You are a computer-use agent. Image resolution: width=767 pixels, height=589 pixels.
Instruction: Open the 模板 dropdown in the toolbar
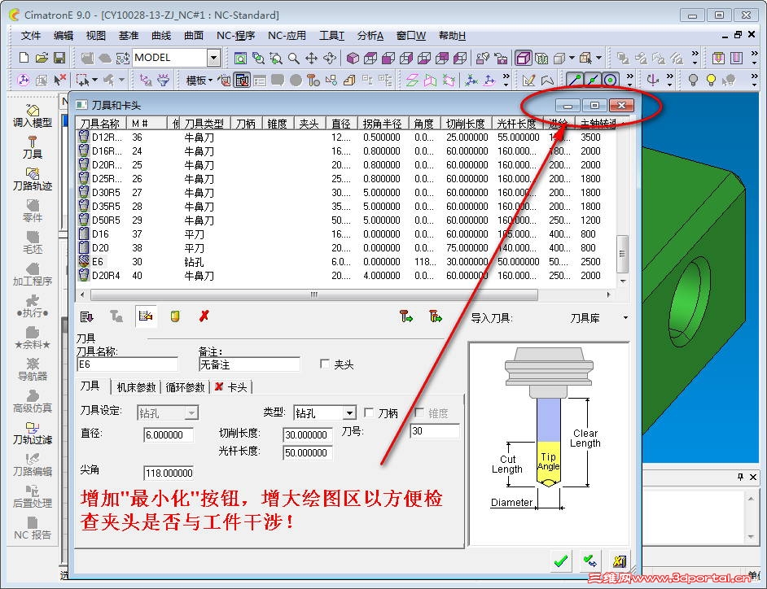[x=199, y=81]
